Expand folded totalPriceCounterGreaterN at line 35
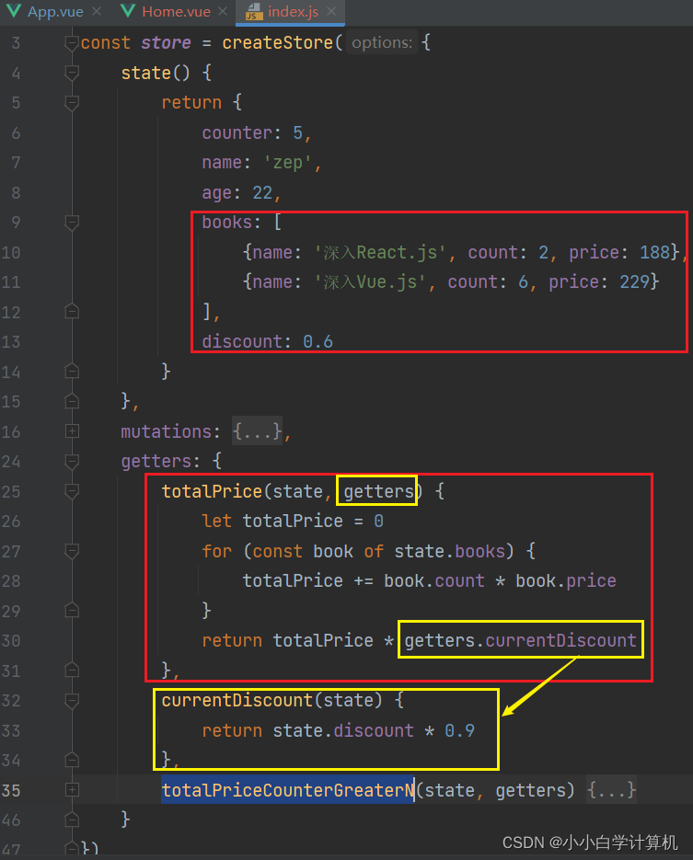This screenshot has width=693, height=860. [72, 790]
